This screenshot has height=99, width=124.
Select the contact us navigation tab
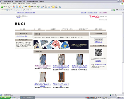(99, 29)
